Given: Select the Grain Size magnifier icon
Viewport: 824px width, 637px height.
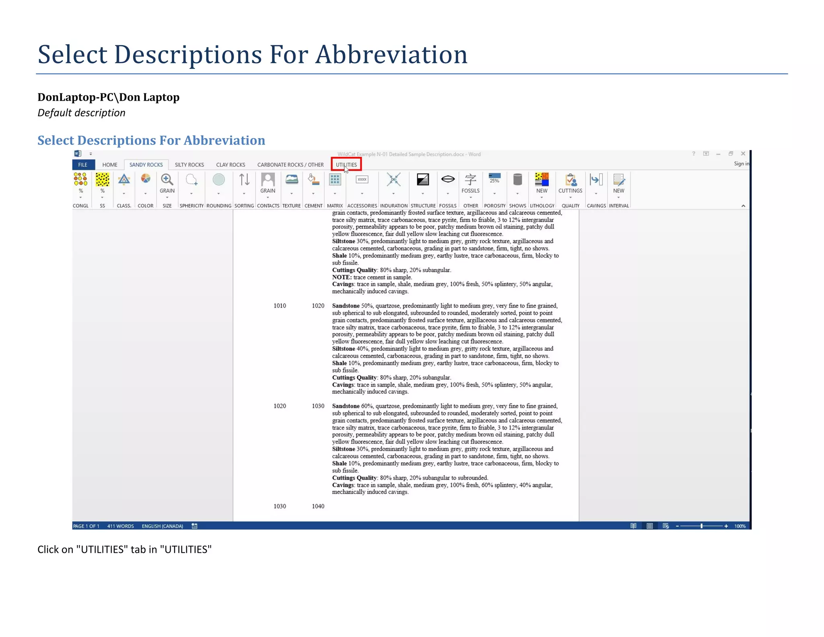Looking at the screenshot, I should click(167, 180).
